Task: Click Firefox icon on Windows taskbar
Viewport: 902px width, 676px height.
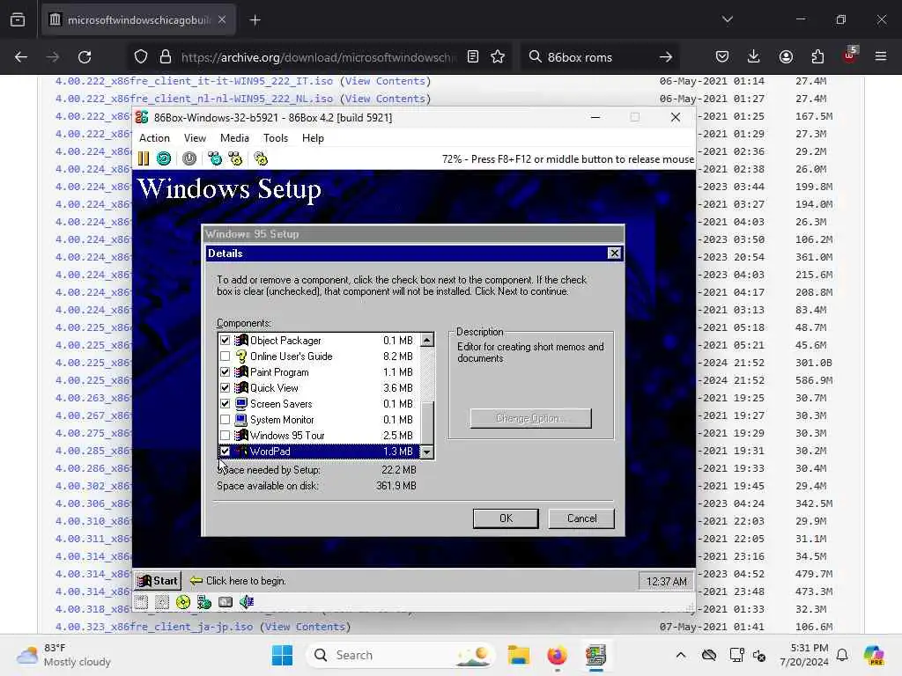Action: (x=557, y=655)
